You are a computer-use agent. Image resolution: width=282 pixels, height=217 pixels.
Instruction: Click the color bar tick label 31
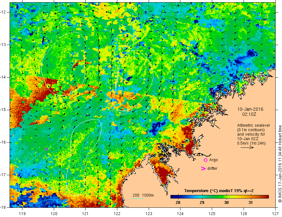(251, 203)
